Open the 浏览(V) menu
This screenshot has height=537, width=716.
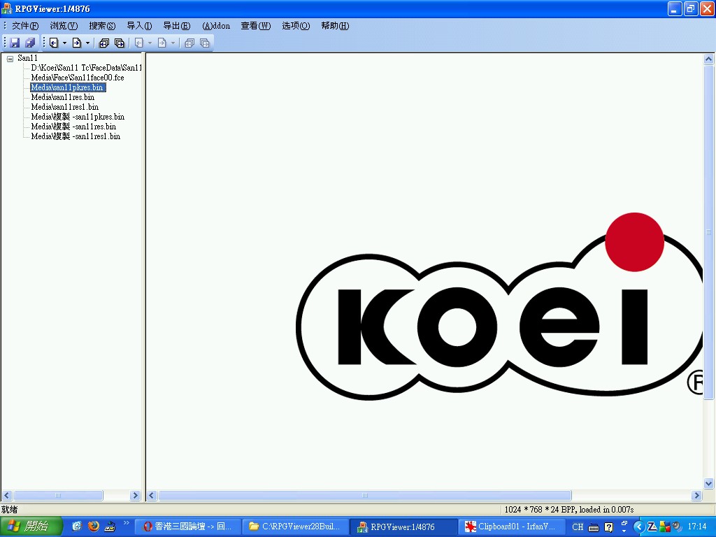64,26
